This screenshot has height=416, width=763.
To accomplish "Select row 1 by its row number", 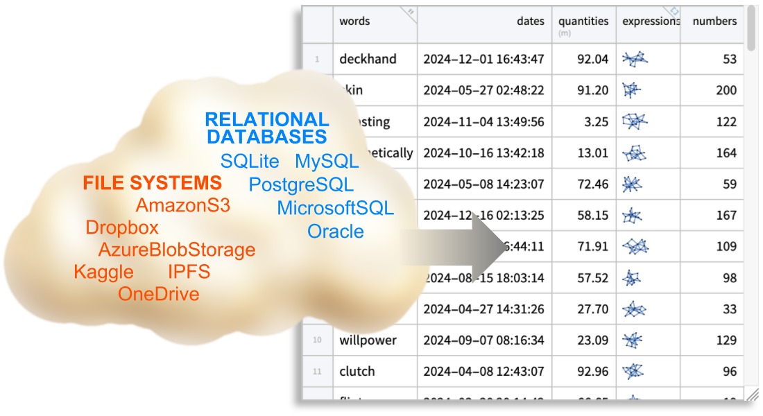I will (317, 60).
